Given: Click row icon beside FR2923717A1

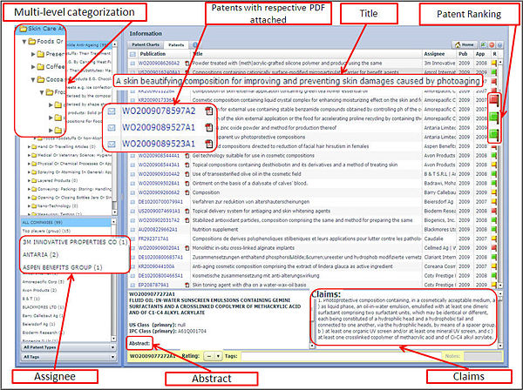Looking at the screenshot, I should pos(132,239).
